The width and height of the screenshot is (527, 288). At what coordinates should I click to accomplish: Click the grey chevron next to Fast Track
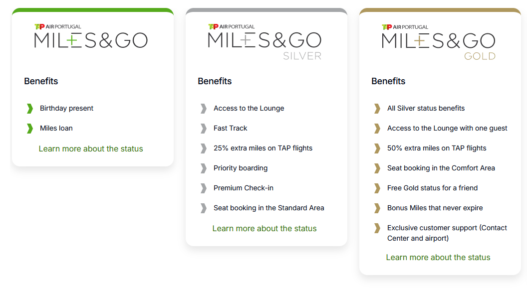(204, 128)
